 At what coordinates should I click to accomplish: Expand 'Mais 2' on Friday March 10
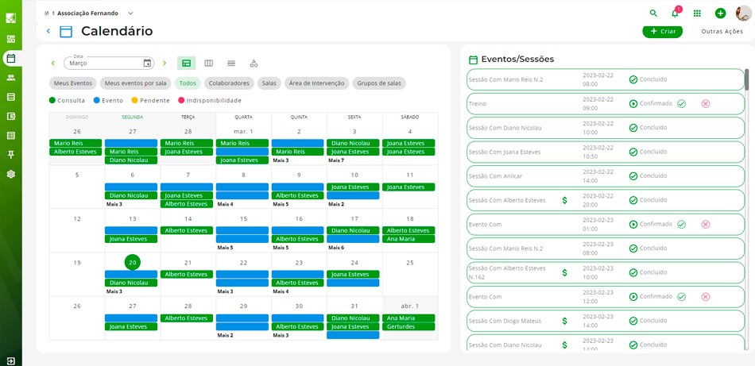(336, 204)
